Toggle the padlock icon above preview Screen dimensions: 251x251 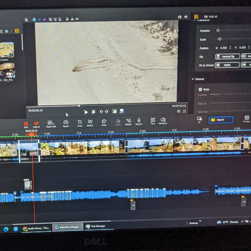pyautogui.click(x=67, y=19)
